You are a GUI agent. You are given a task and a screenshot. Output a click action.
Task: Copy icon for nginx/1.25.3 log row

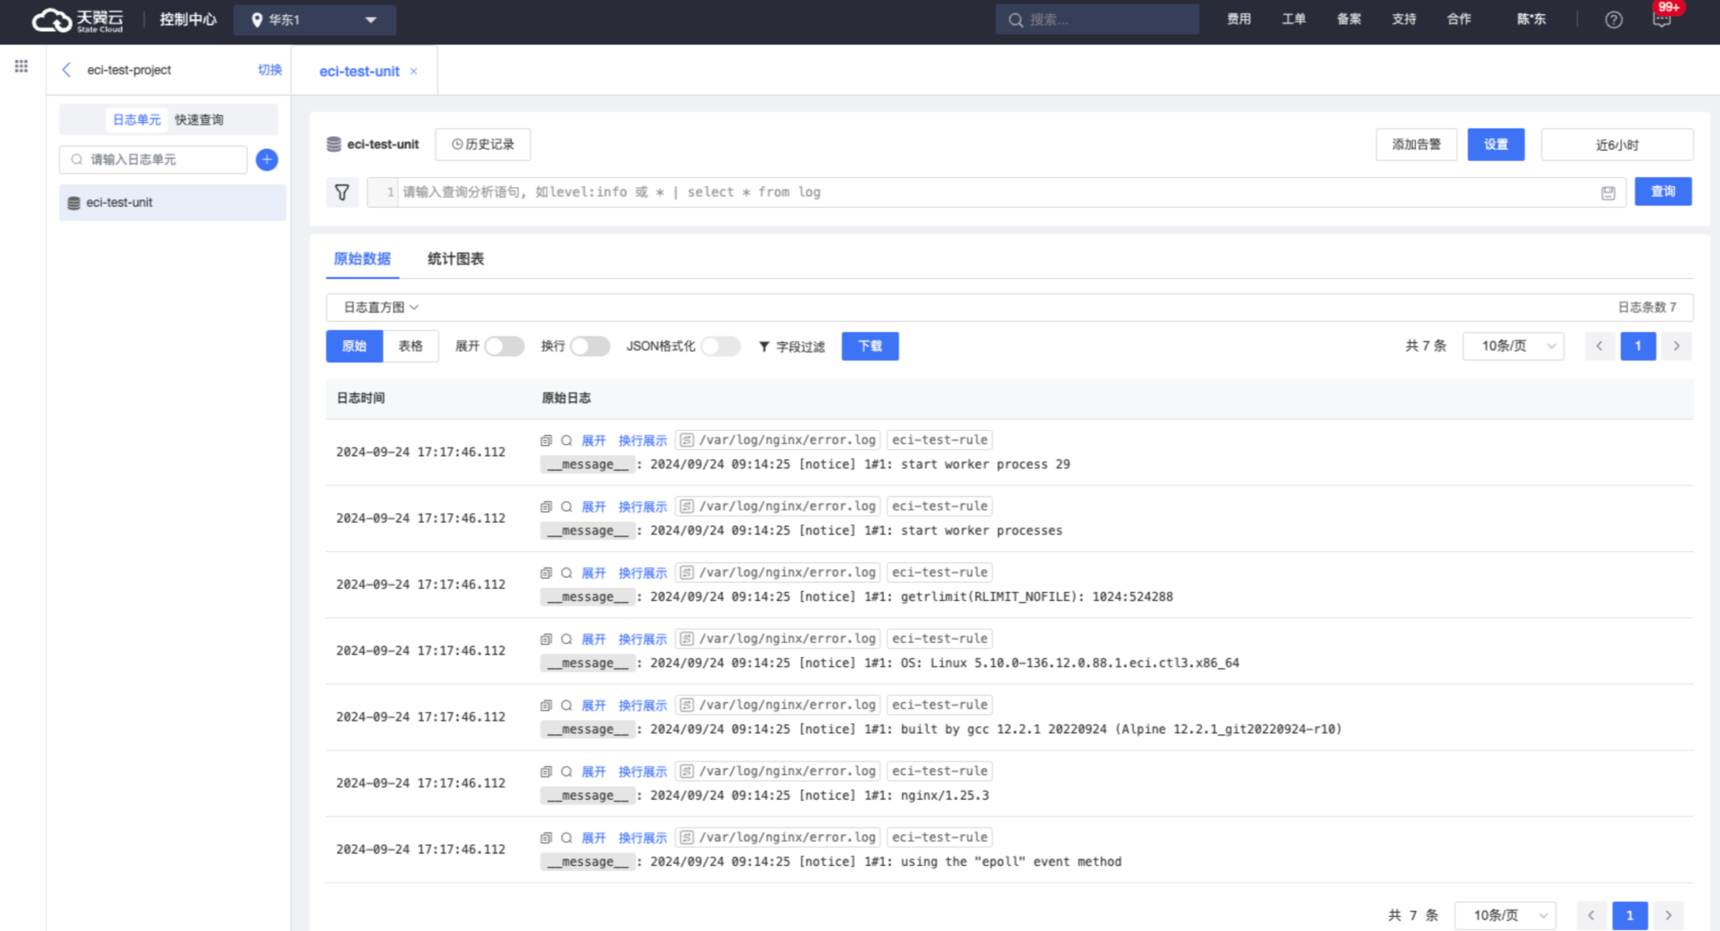[x=545, y=772]
